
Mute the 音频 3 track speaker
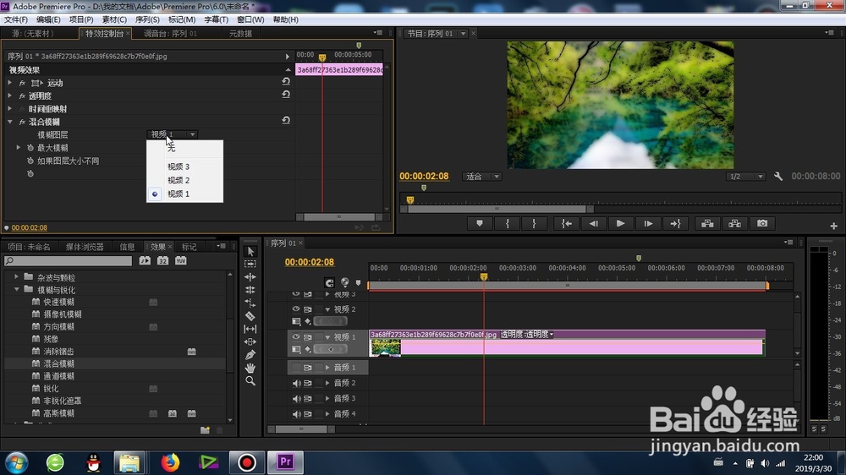(x=296, y=398)
